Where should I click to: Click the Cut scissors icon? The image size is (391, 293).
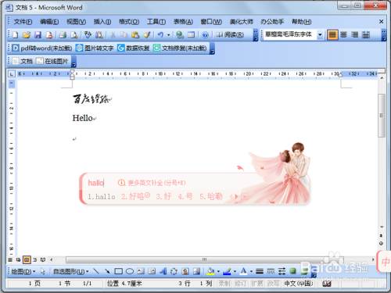tap(113, 35)
